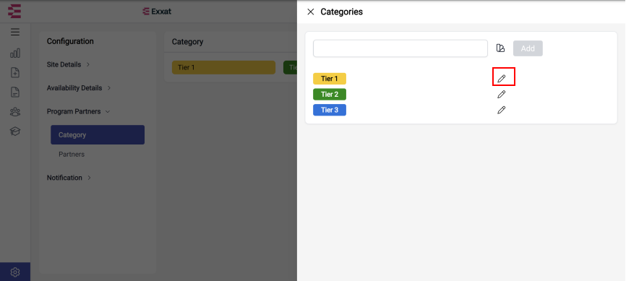Image resolution: width=626 pixels, height=281 pixels.
Task: Click the Add button
Action: 528,48
